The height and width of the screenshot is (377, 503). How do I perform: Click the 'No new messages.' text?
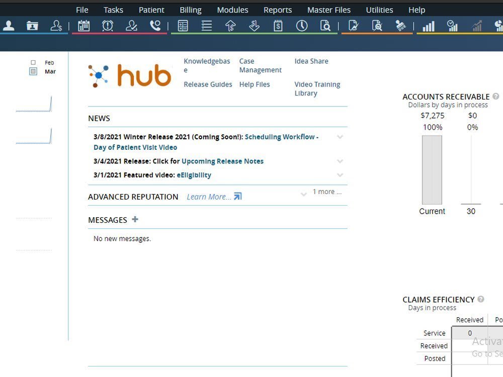122,238
